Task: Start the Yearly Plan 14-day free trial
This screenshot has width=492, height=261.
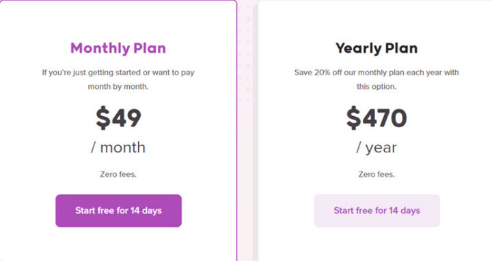Action: 377,210
